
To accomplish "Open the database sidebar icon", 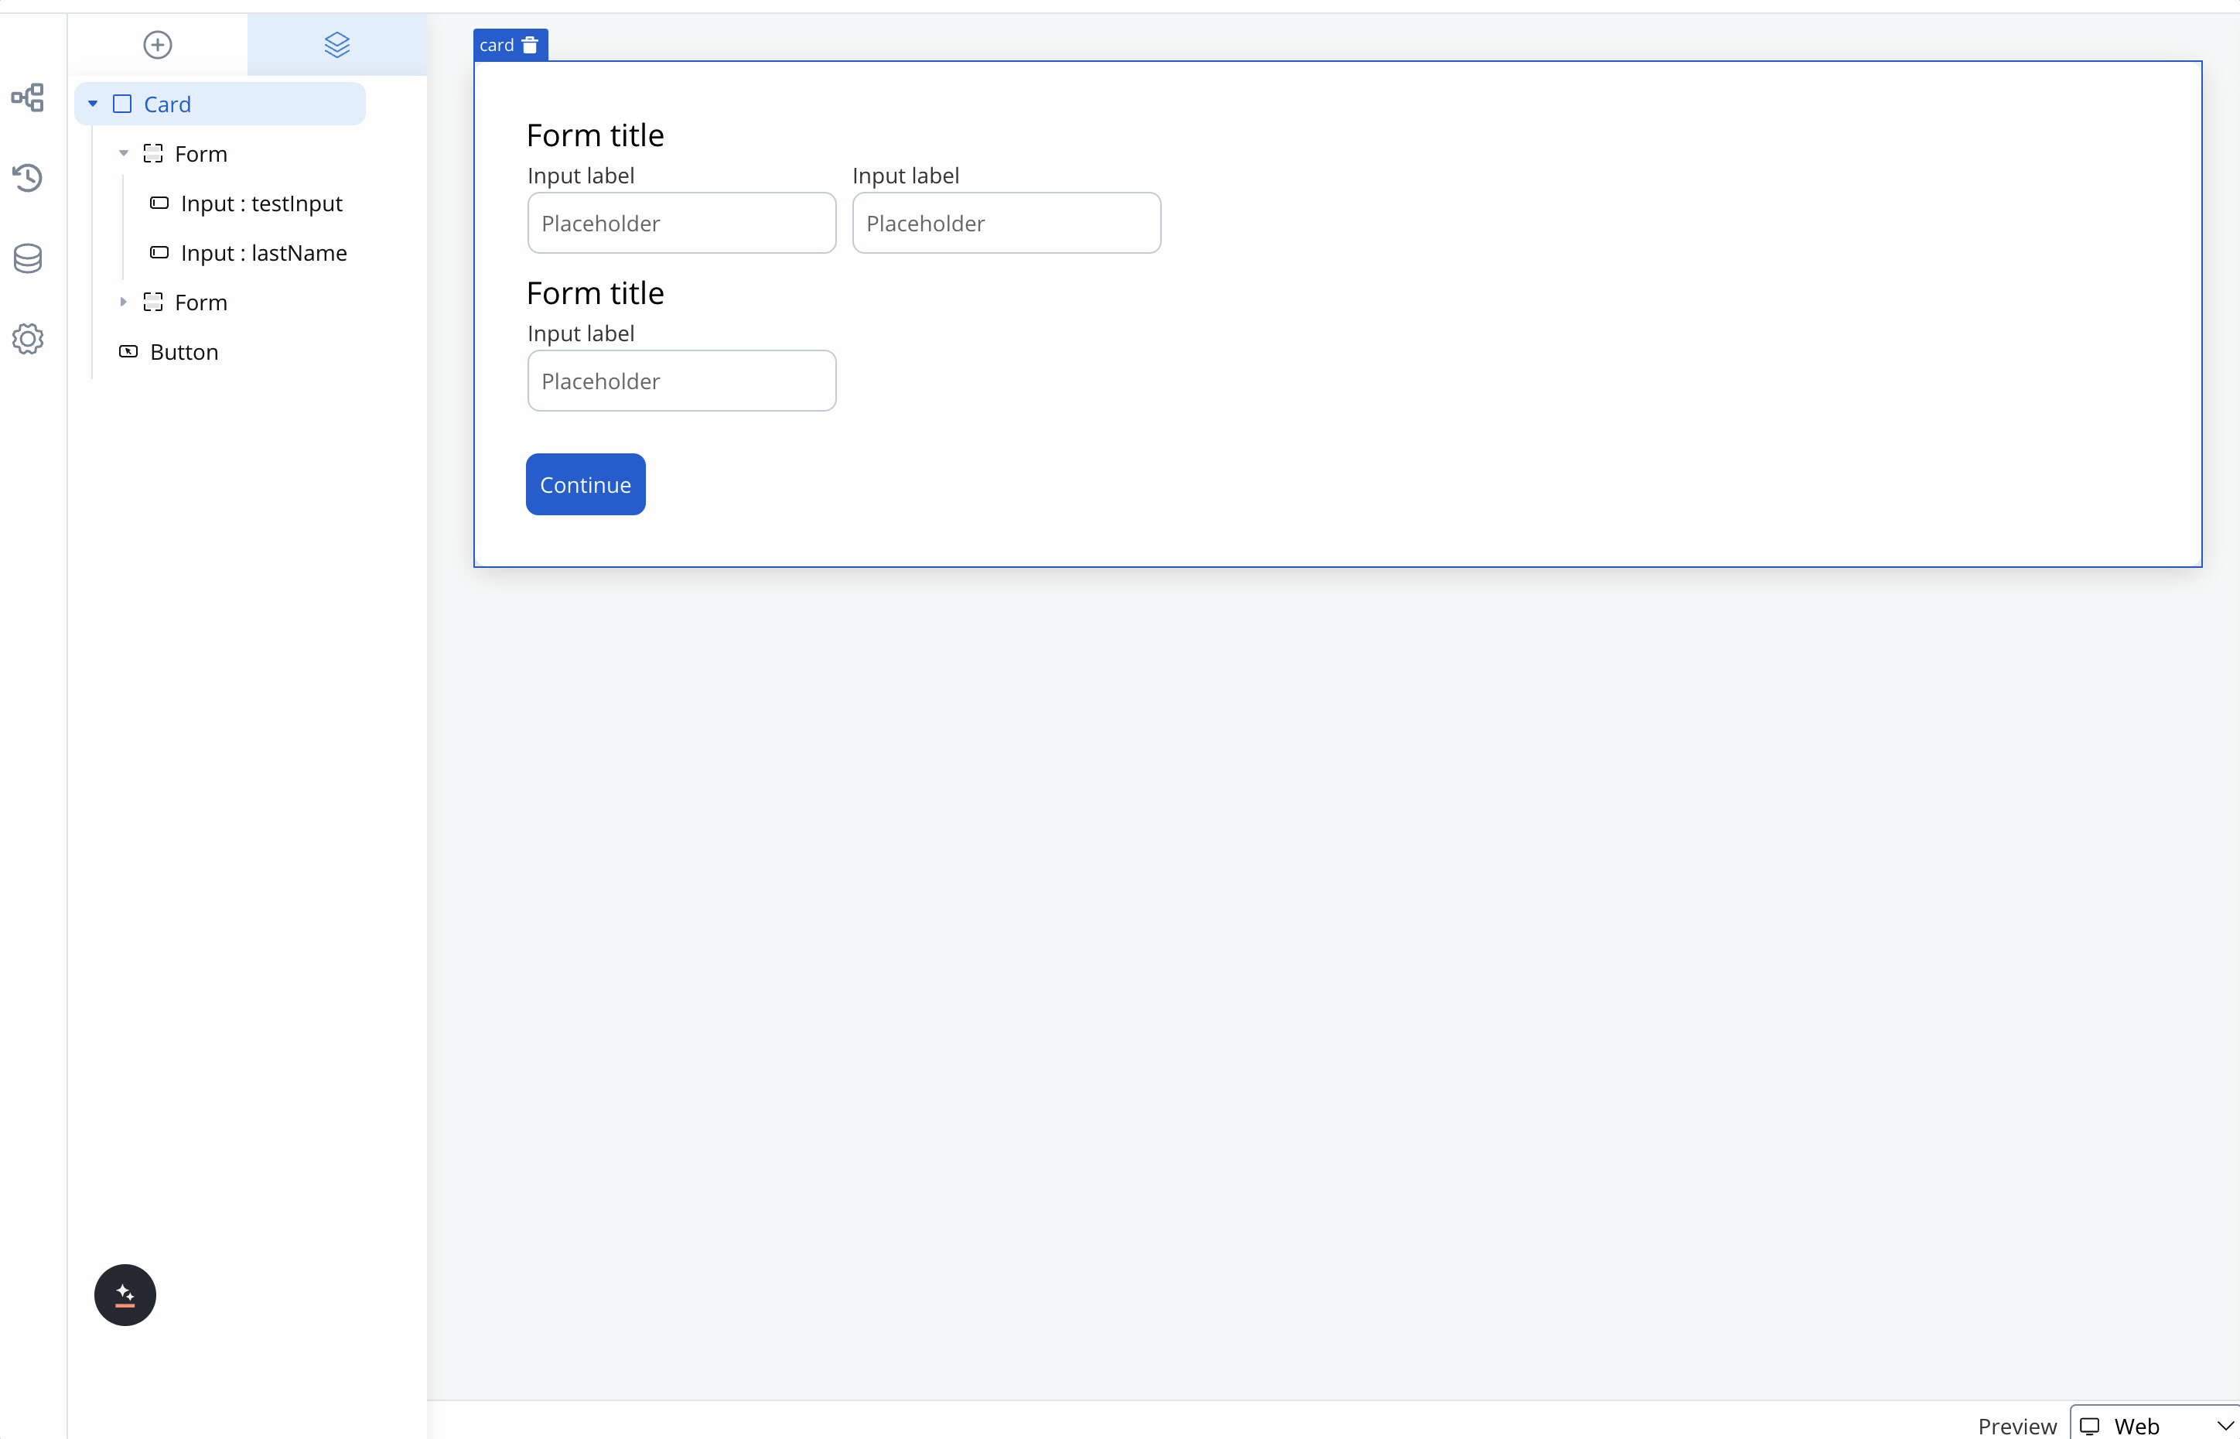I will click(x=28, y=258).
